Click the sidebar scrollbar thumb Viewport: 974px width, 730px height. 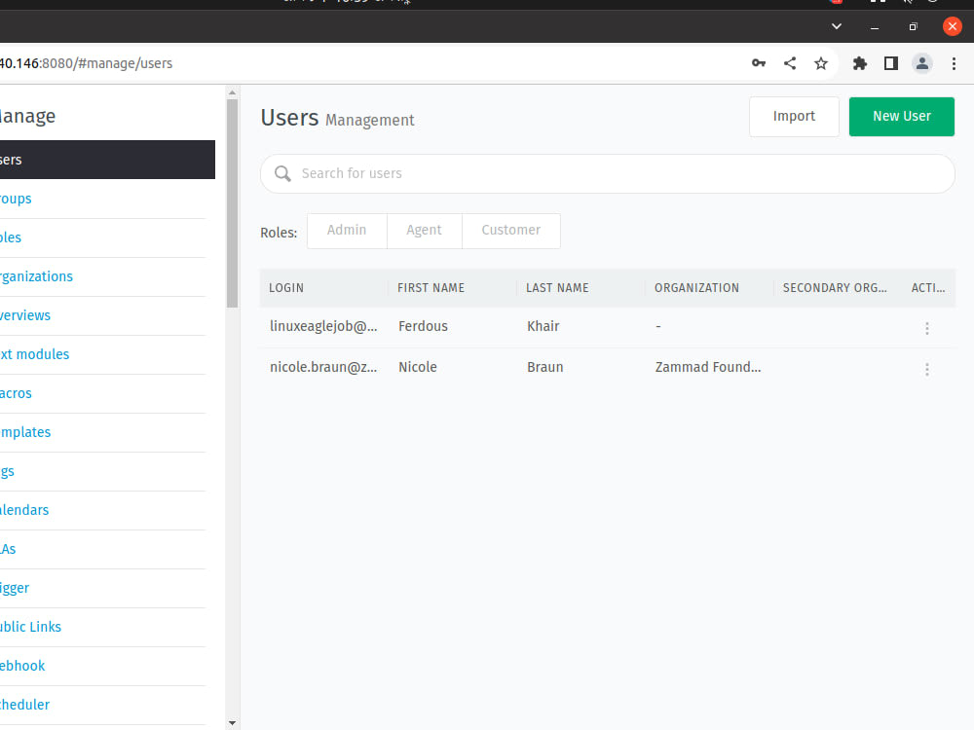click(233, 203)
